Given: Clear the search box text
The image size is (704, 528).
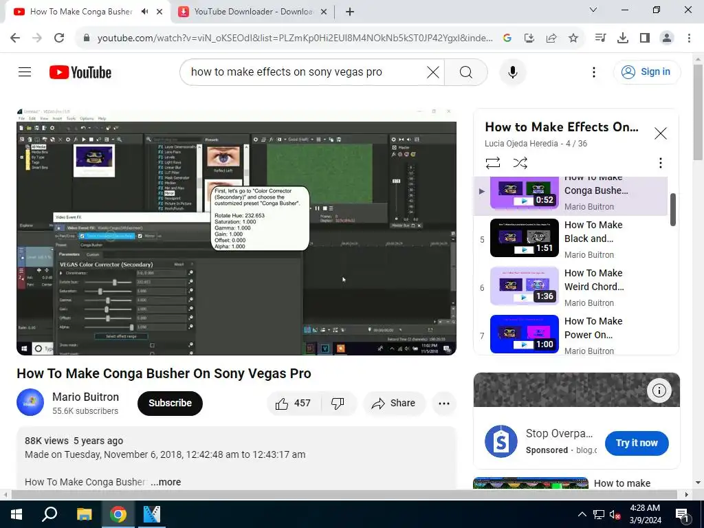Looking at the screenshot, I should coord(433,71).
